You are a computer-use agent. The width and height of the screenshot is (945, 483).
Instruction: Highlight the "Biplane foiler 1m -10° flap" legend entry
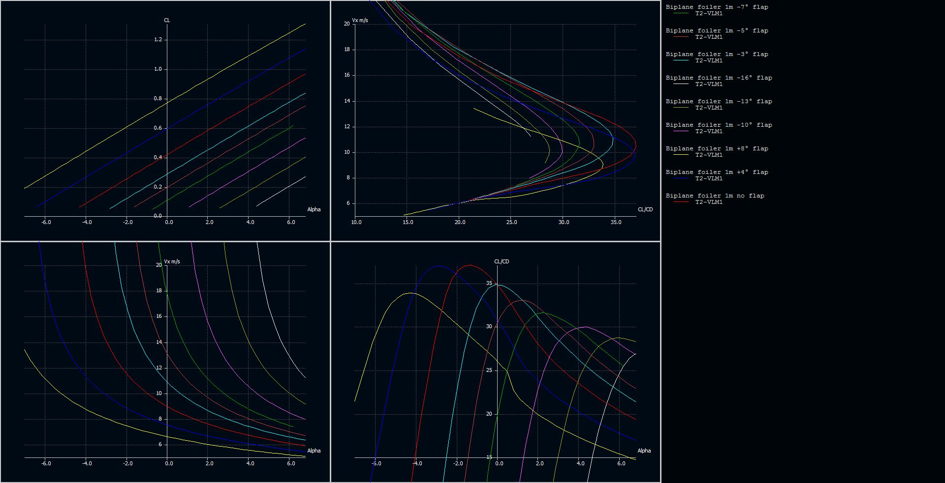coord(719,125)
